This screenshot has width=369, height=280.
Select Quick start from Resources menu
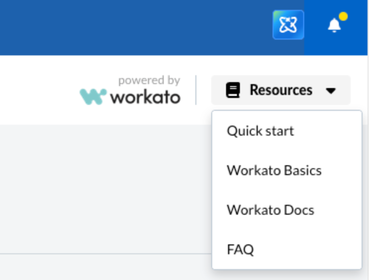(x=260, y=131)
